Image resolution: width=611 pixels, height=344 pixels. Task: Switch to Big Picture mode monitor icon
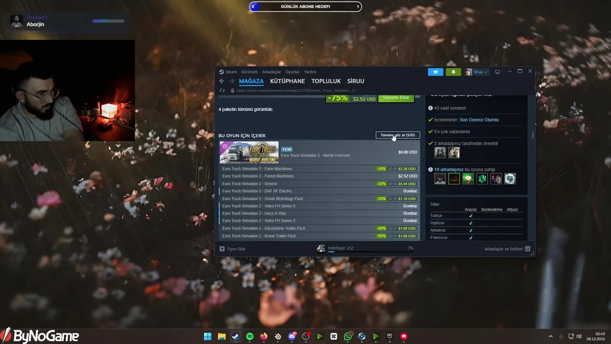[497, 72]
